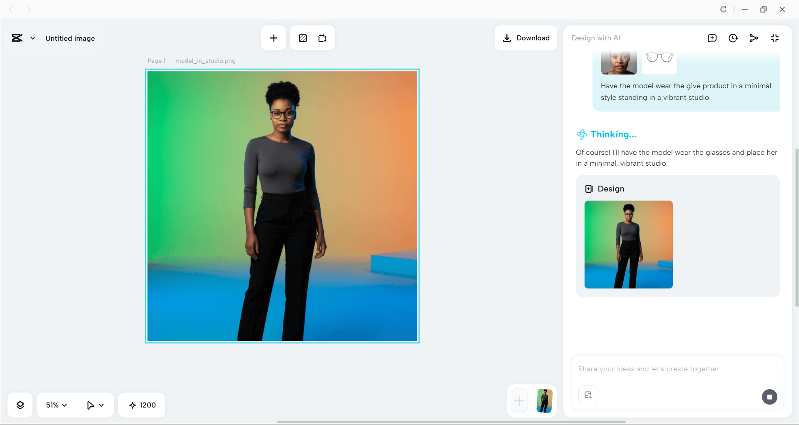Viewport: 799px width, 425px height.
Task: View the AI chat history
Action: [x=733, y=38]
